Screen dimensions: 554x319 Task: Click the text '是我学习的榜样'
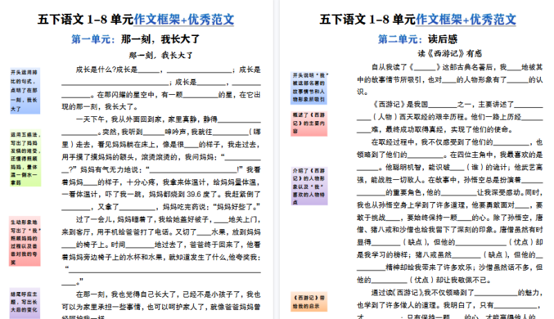point(382,255)
